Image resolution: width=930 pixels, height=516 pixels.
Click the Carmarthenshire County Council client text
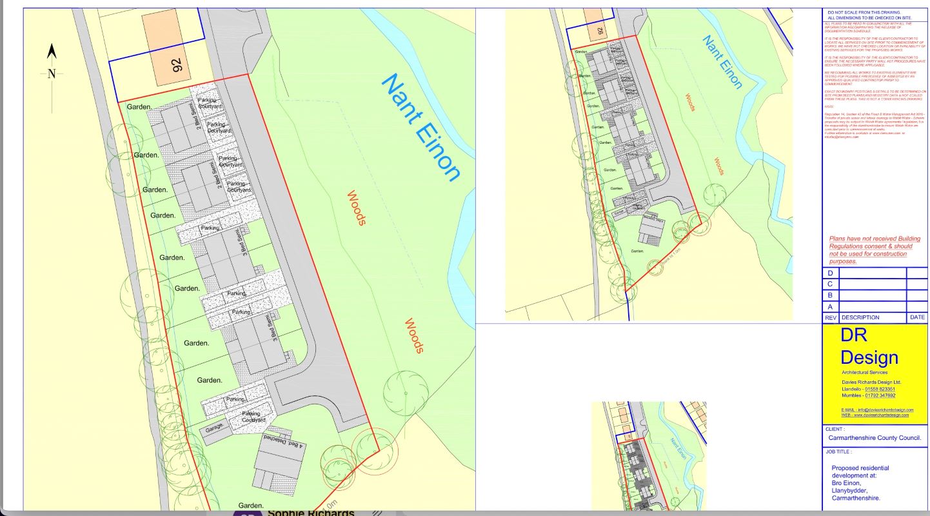(875, 438)
